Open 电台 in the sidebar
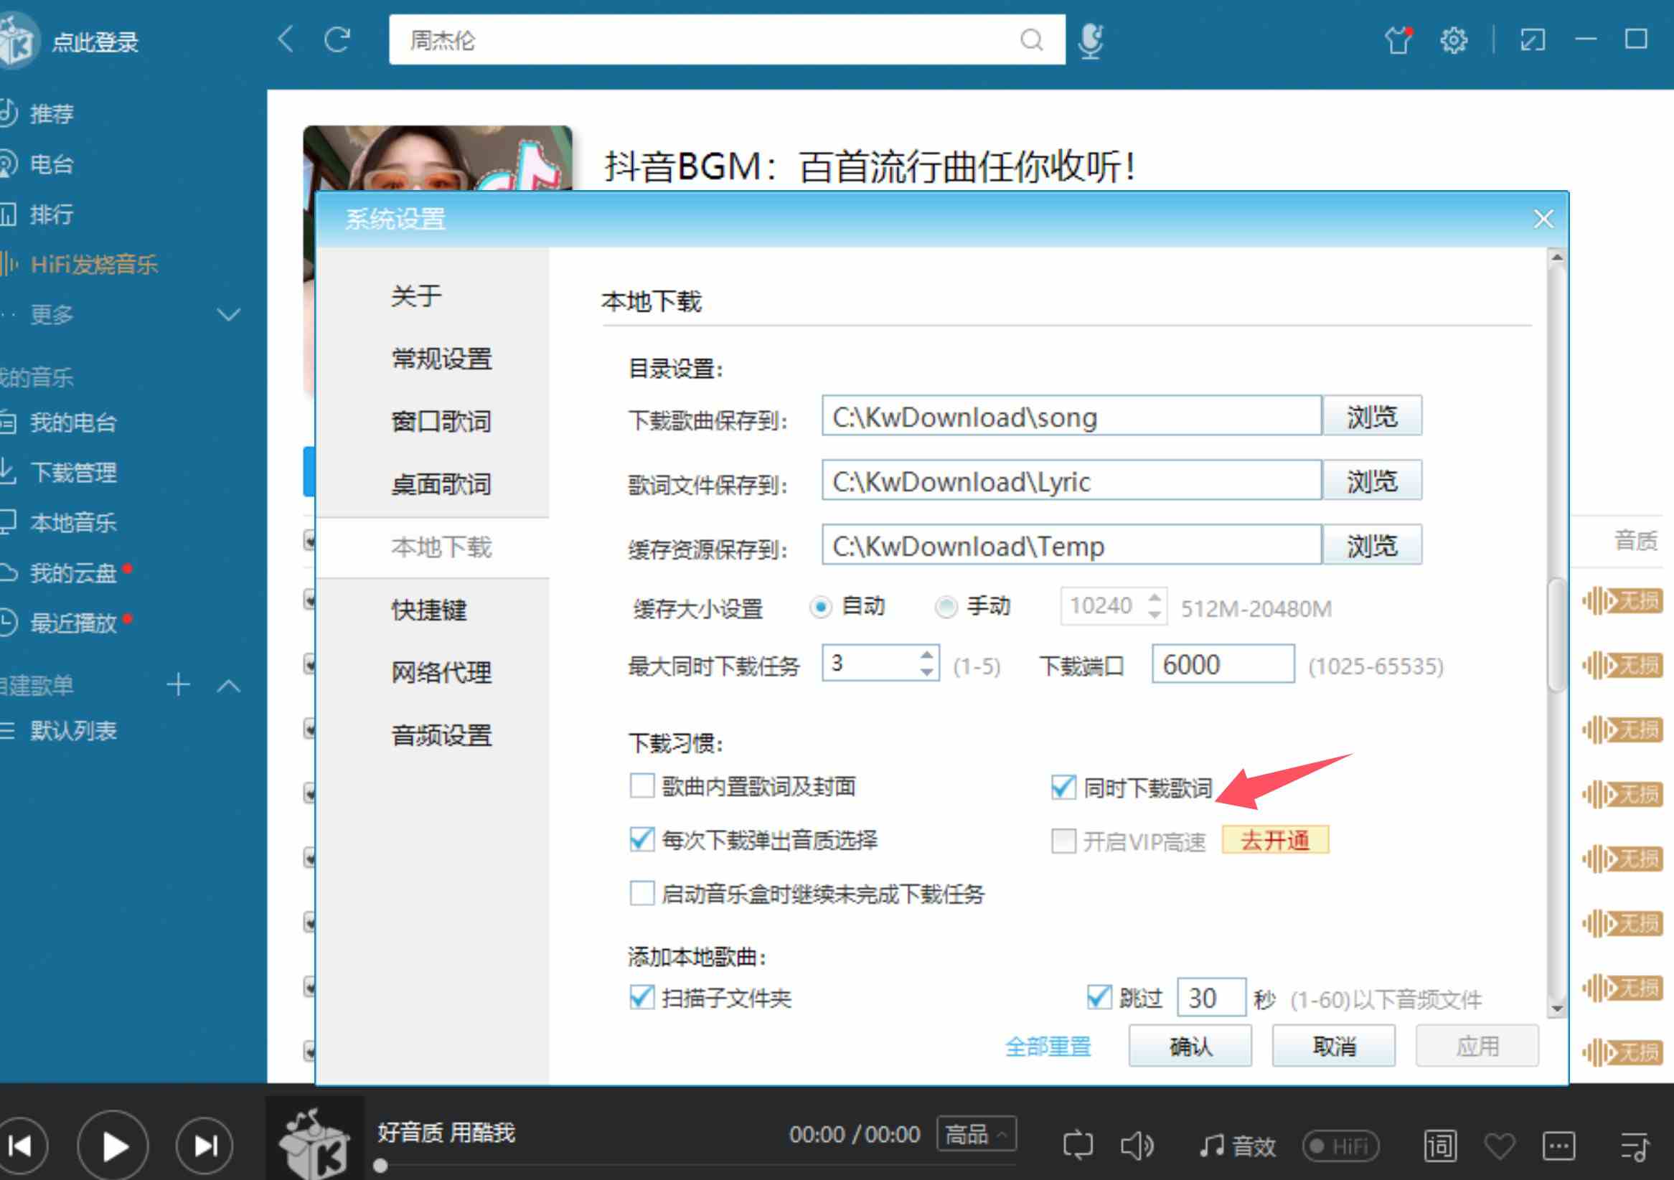The width and height of the screenshot is (1674, 1180). [51, 164]
